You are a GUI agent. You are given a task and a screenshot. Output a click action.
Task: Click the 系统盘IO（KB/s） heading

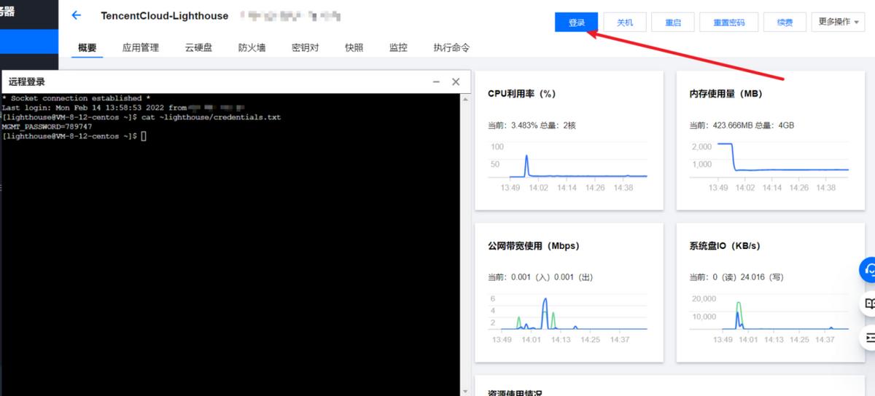pyautogui.click(x=725, y=246)
